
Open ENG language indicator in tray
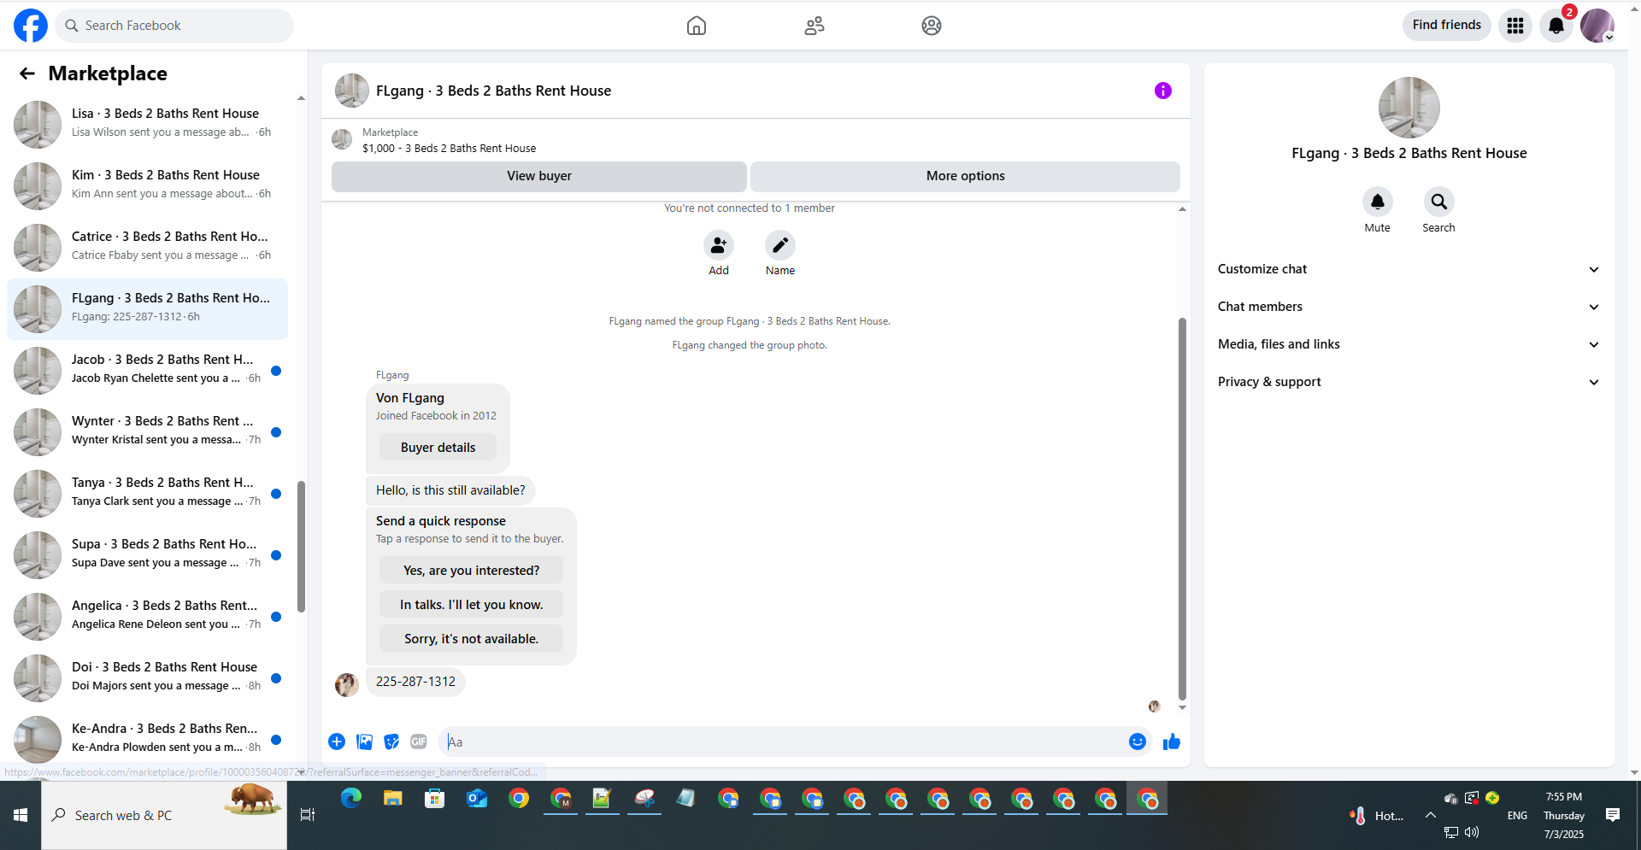[x=1518, y=816]
